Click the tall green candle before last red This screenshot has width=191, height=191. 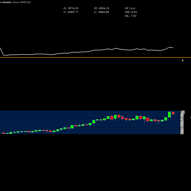(x=169, y=114)
